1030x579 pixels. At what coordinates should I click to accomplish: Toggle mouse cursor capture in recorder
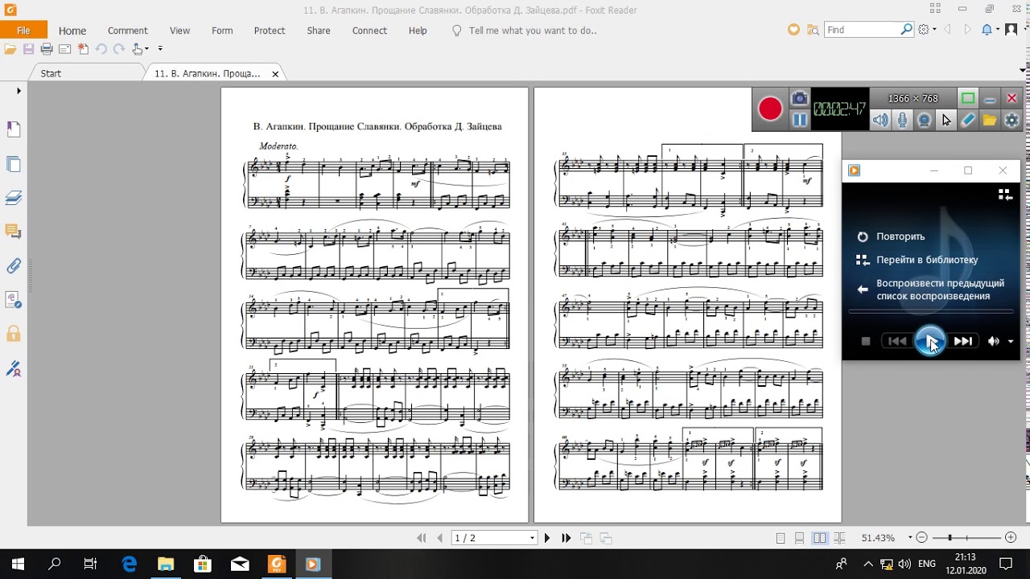pyautogui.click(x=946, y=120)
